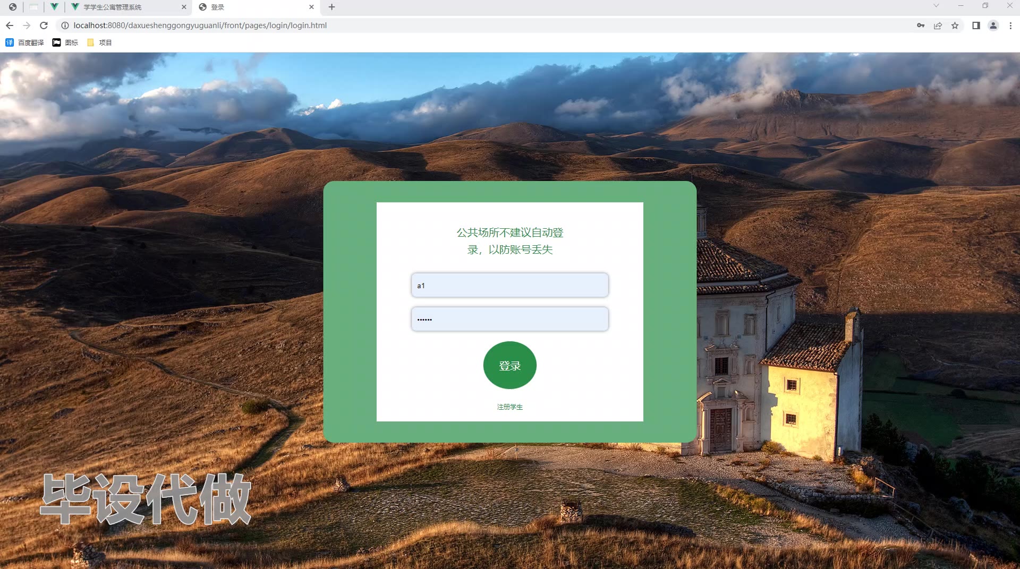This screenshot has height=569, width=1020.
Task: Focus the username field containing a1
Action: 509,286
